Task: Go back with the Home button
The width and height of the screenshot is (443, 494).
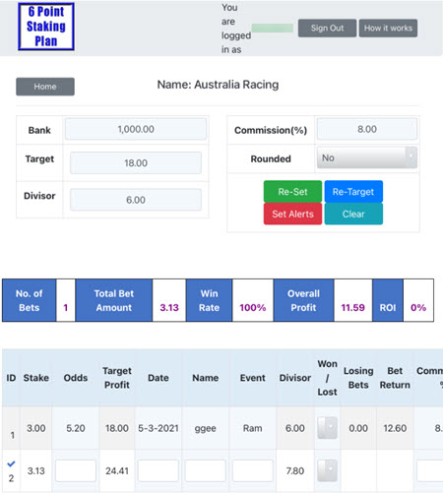Action: tap(45, 87)
